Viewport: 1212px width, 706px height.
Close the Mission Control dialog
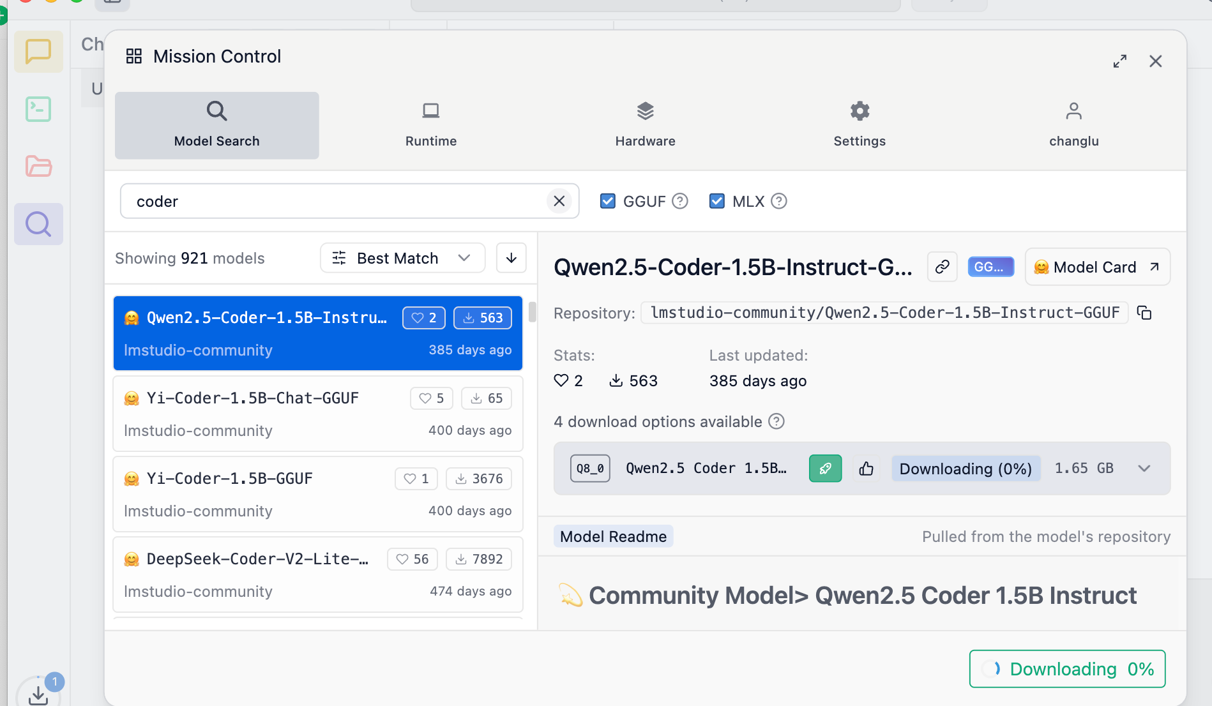[1155, 61]
